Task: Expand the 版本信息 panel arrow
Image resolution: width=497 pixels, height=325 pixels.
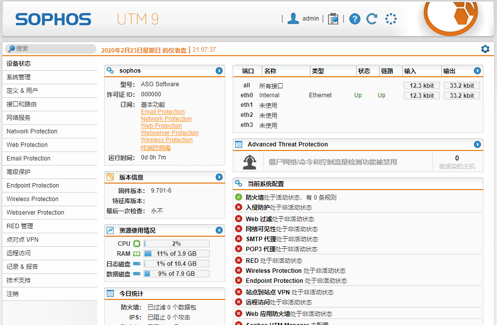Action: tap(219, 177)
